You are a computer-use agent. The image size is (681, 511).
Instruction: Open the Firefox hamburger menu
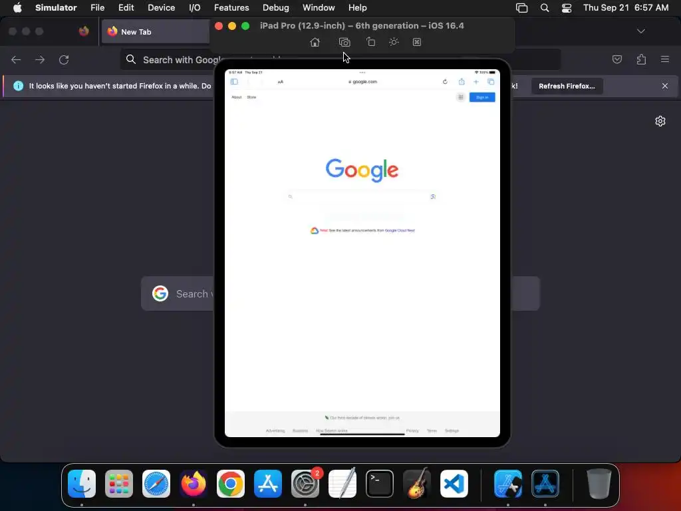[x=665, y=59]
